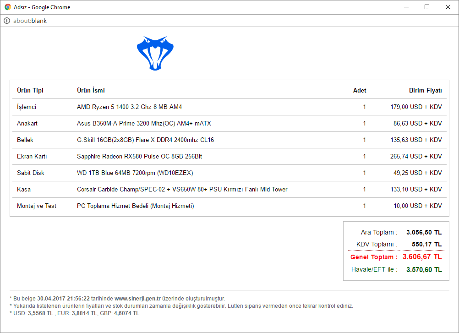This screenshot has width=459, height=333.
Task: Click the Montaj ve Test type cell
Action: 37,206
